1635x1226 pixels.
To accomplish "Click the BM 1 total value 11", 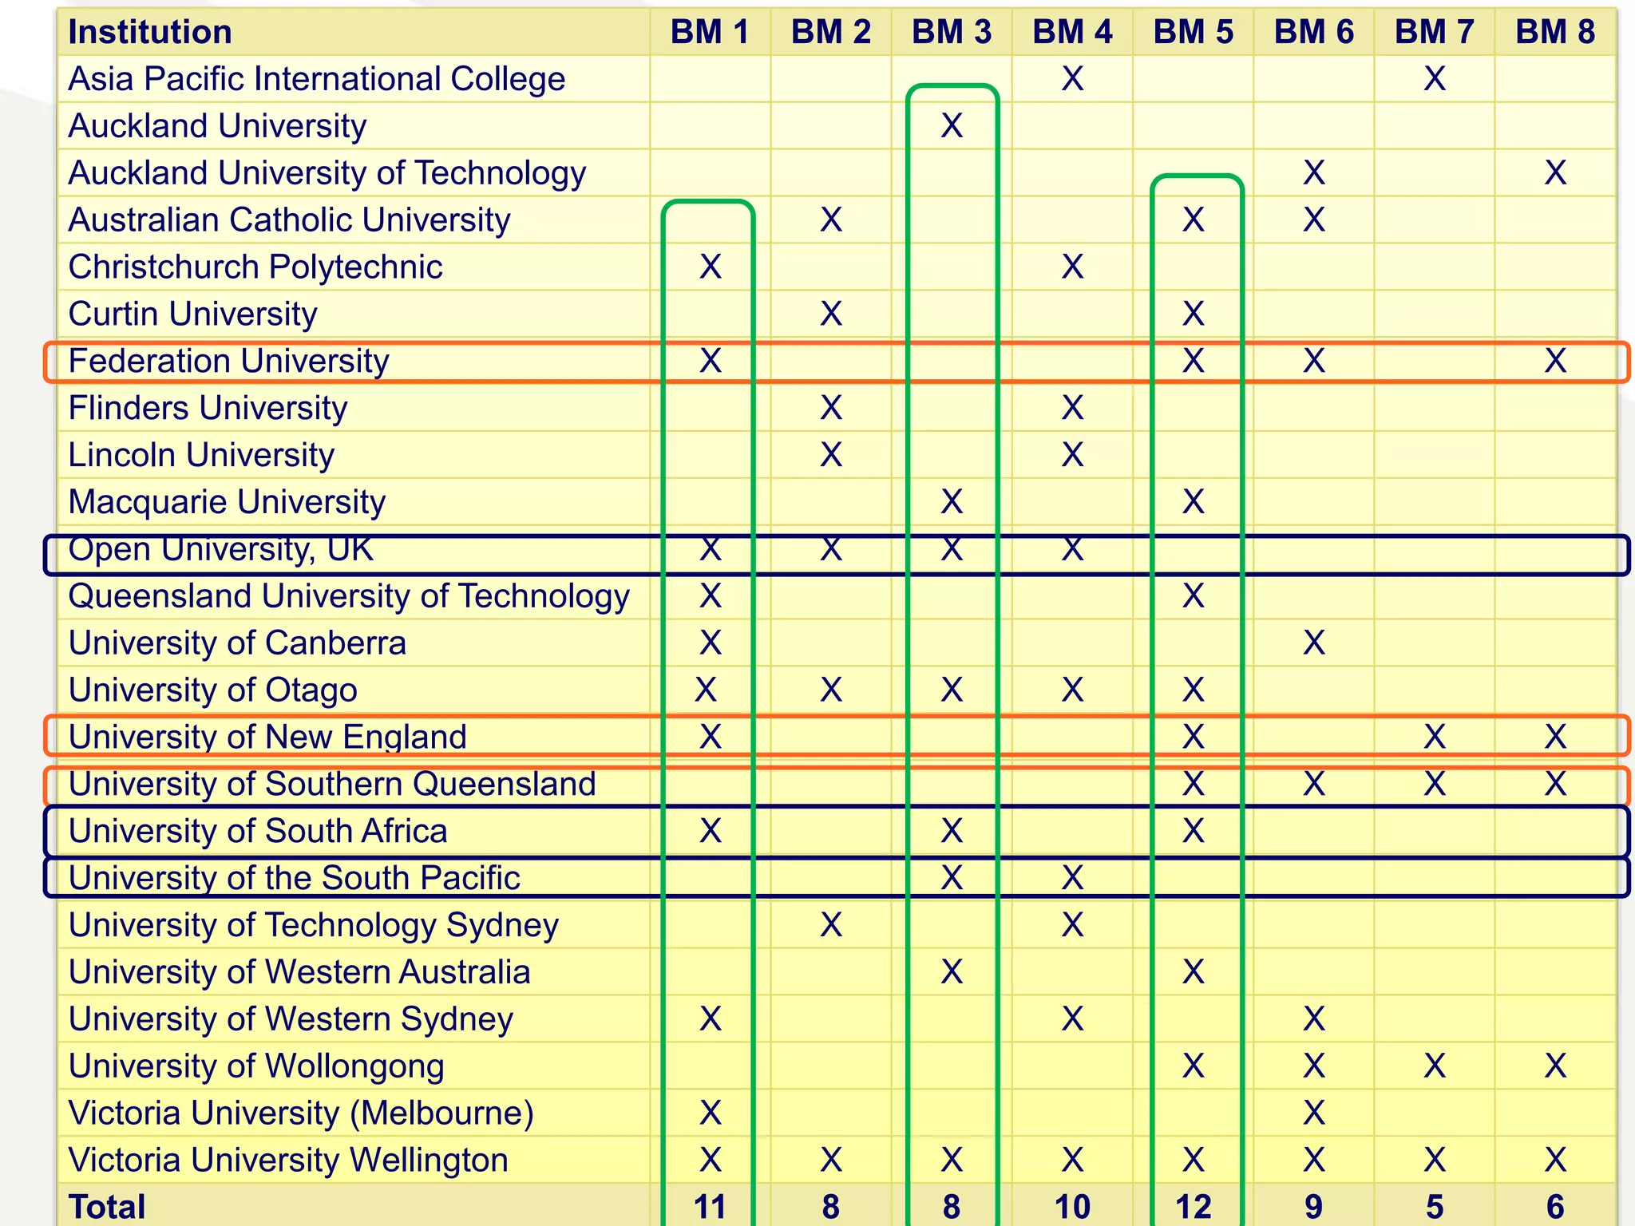I will click(710, 1207).
